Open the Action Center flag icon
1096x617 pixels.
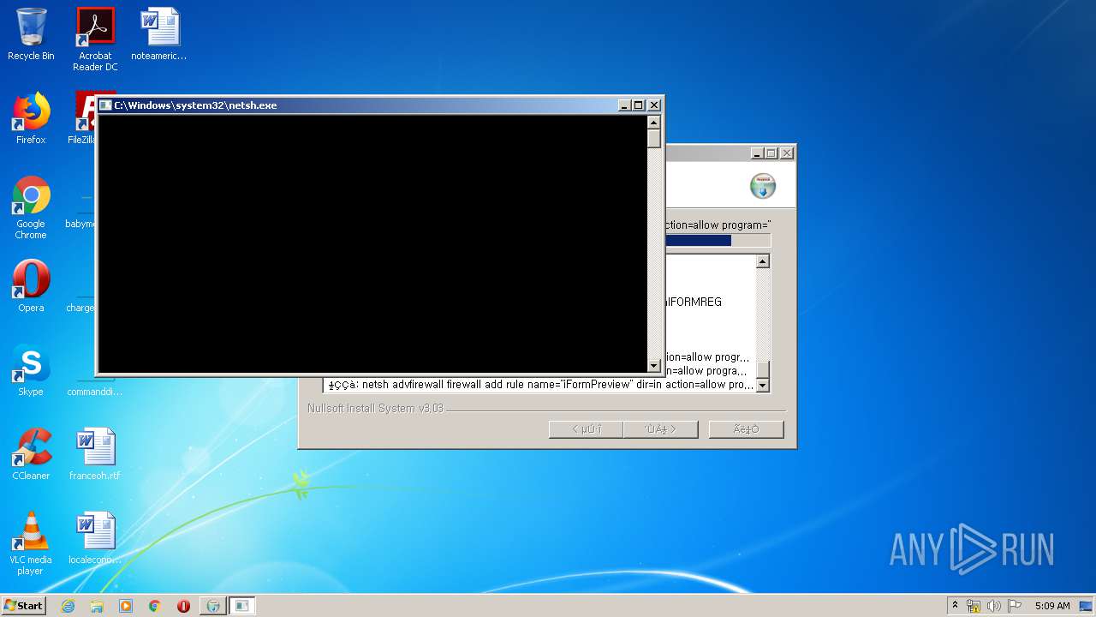1015,606
